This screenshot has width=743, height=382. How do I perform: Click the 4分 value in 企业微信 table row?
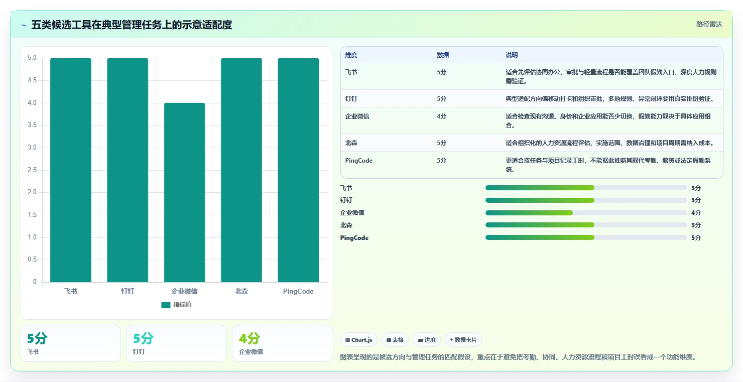click(441, 116)
